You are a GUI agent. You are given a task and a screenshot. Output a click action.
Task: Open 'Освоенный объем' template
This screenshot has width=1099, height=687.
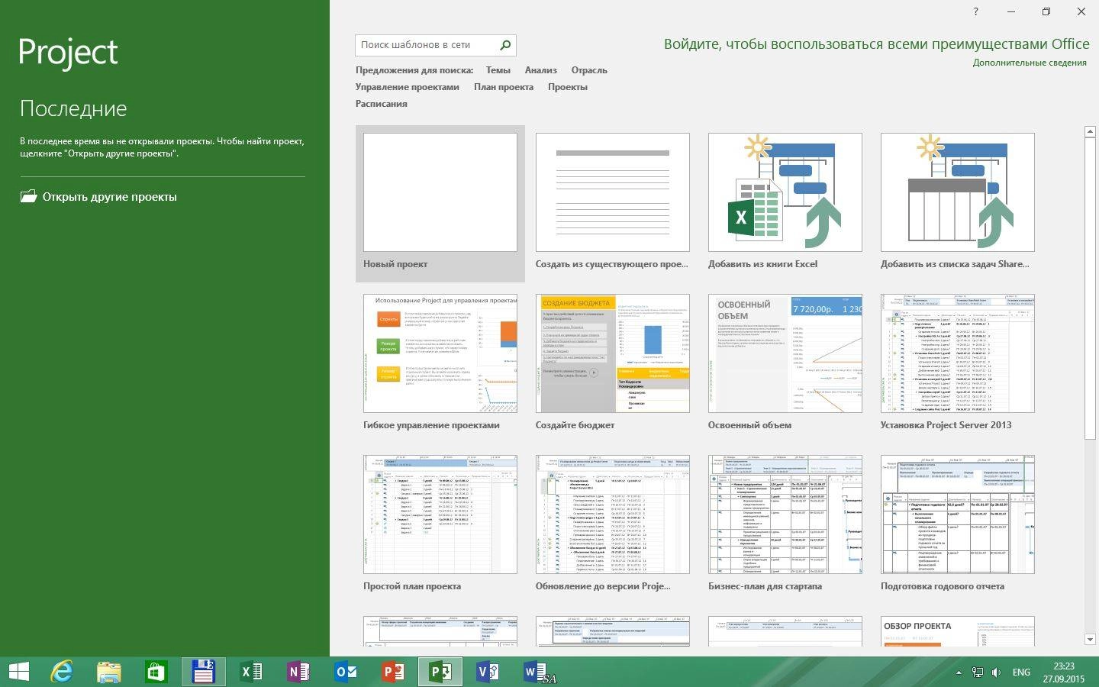(x=785, y=363)
